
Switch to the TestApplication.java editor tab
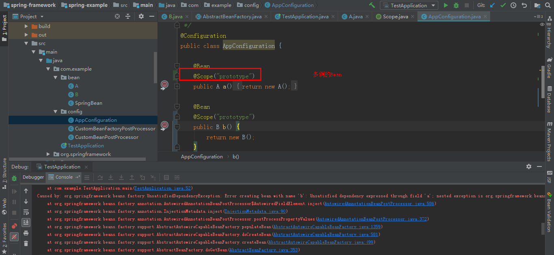tap(305, 16)
